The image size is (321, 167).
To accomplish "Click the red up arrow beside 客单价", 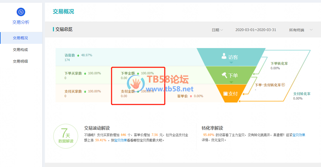I will pos(191,96).
